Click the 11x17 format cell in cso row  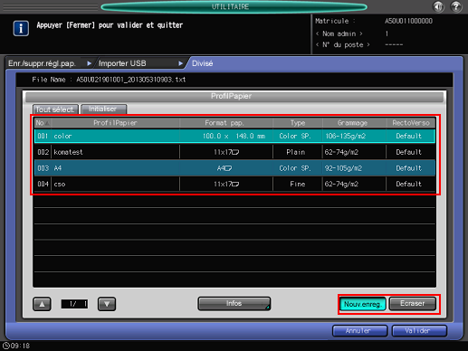pos(226,184)
